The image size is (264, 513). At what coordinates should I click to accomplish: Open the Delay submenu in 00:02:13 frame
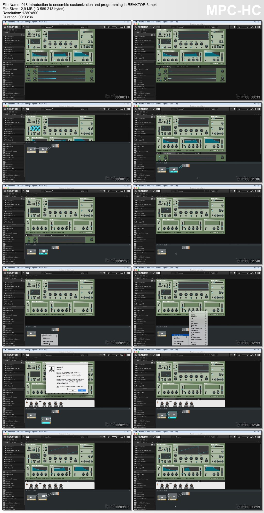[x=199, y=336]
